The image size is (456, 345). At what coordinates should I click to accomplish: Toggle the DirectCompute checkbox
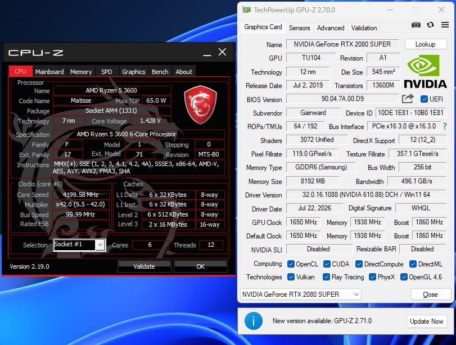tap(359, 264)
